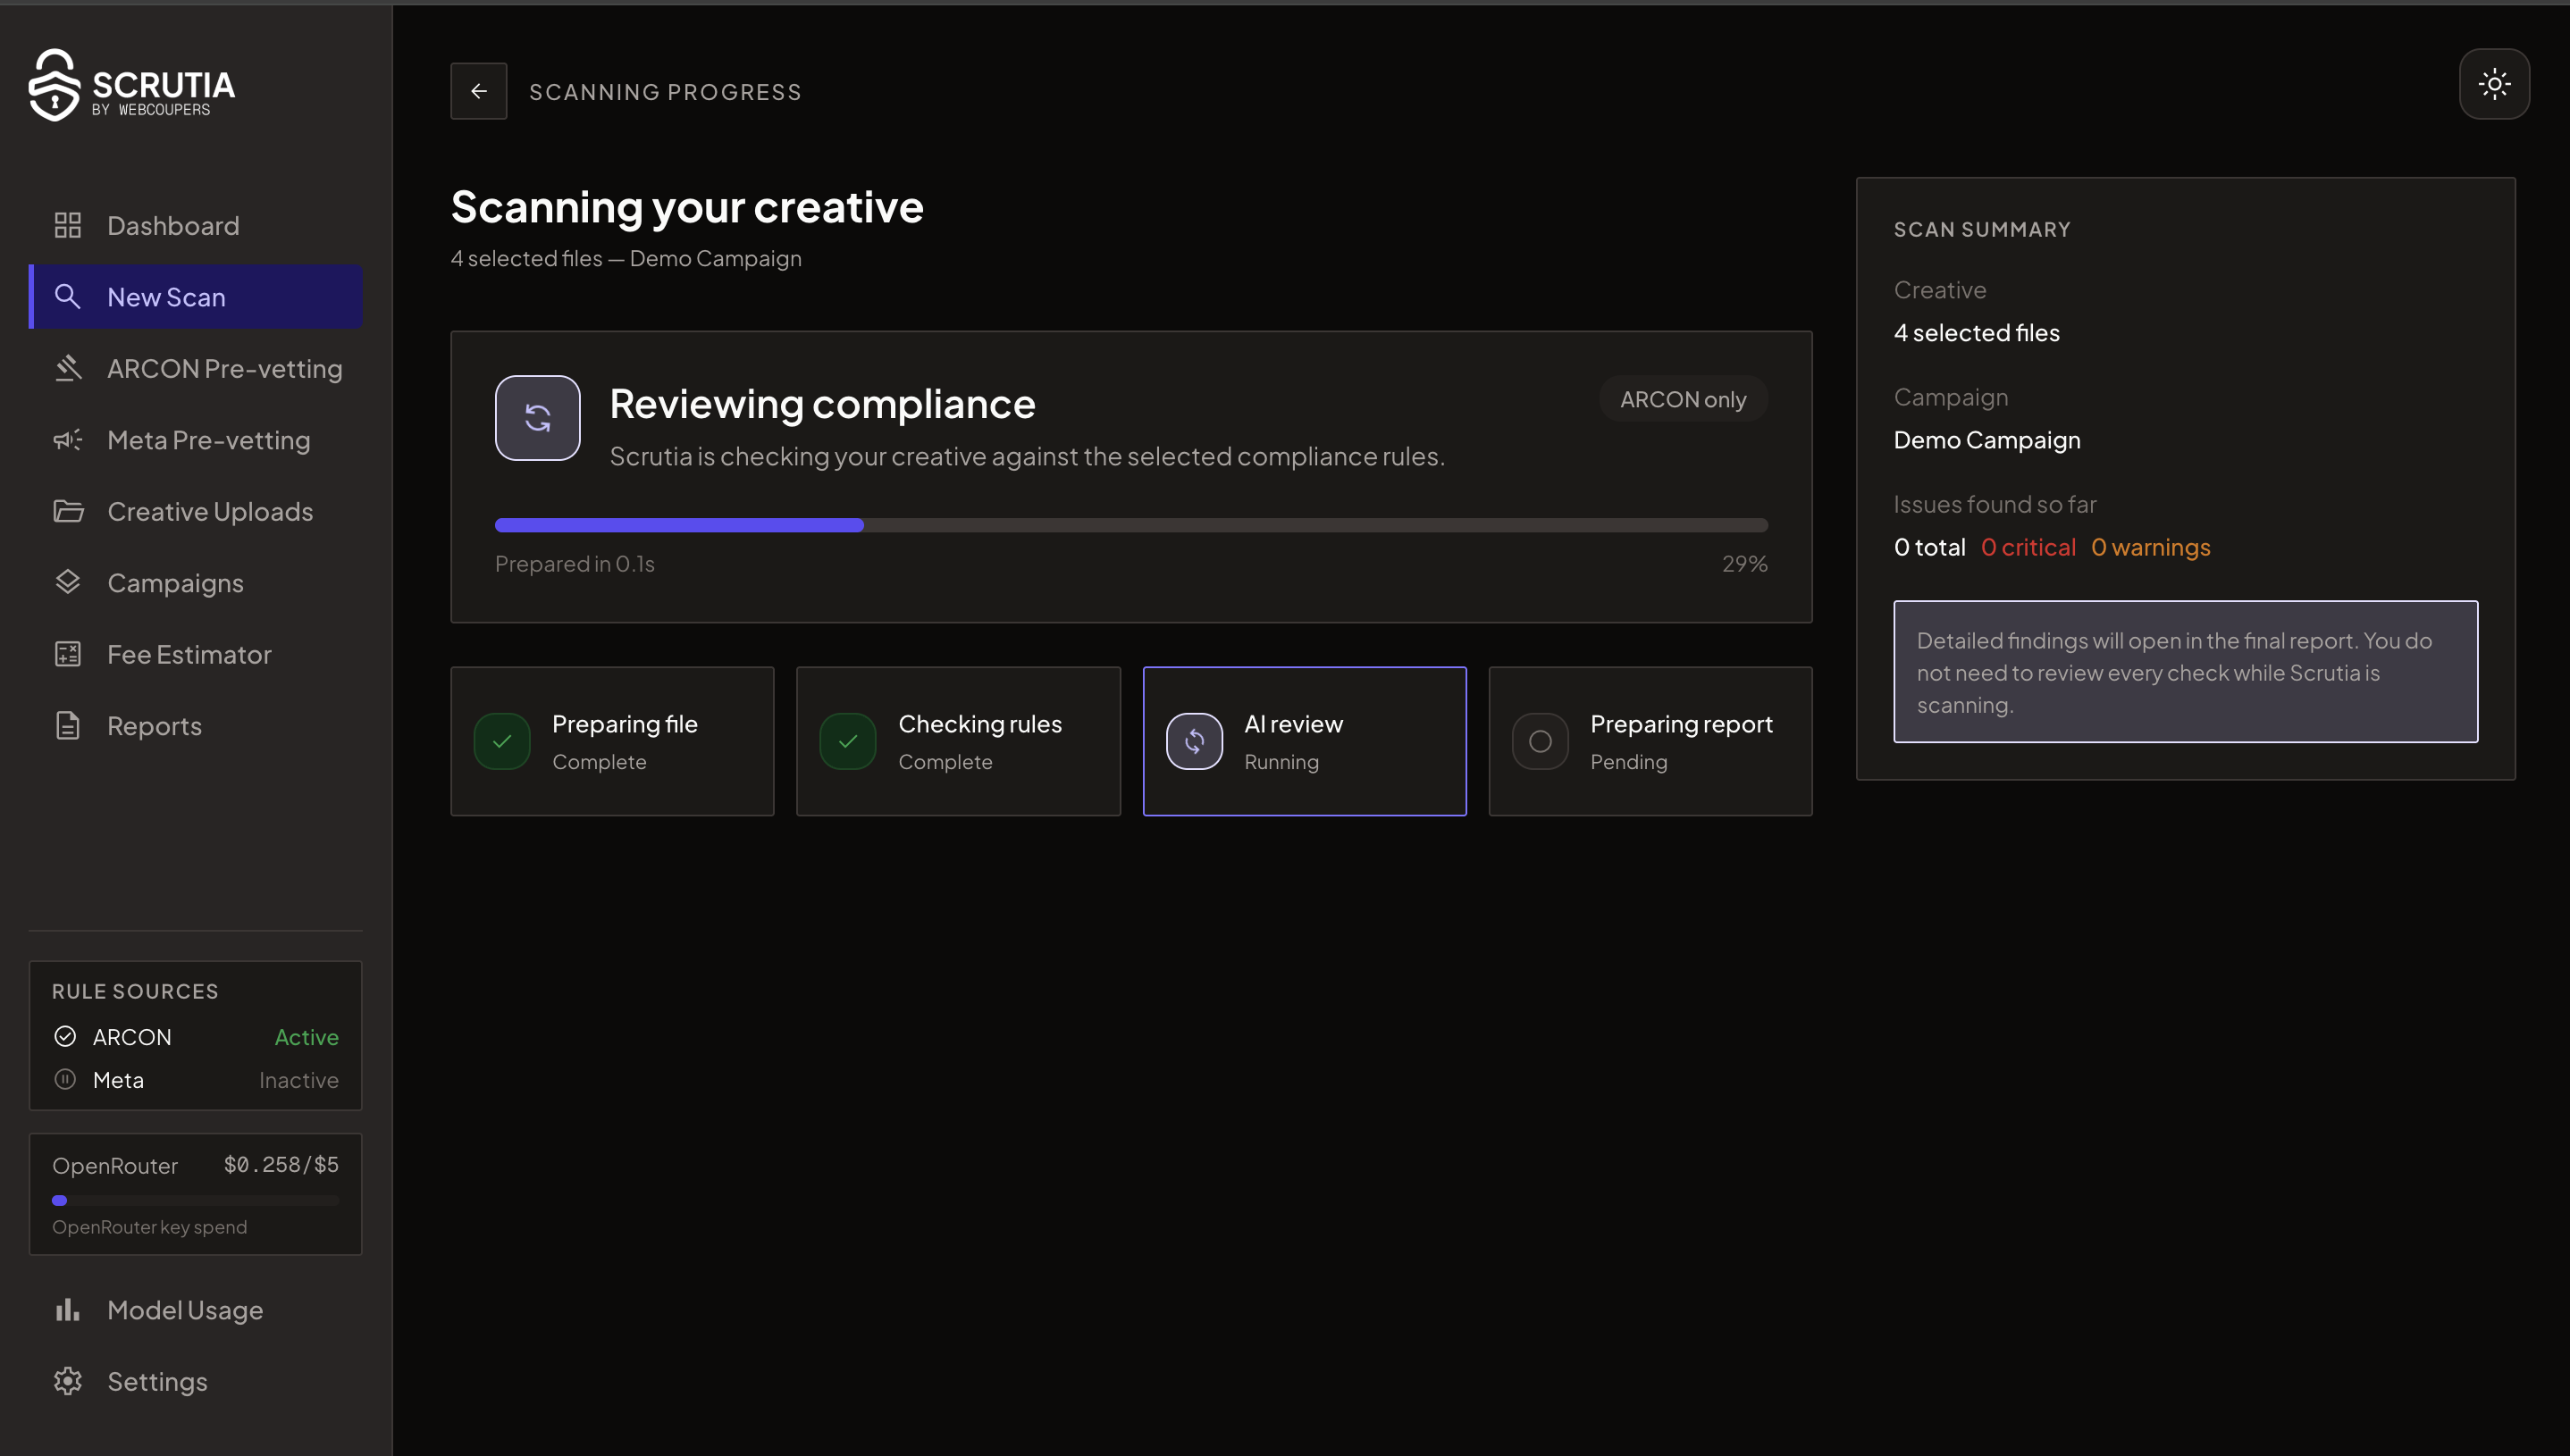This screenshot has height=1456, width=2570.
Task: Click Meta inactive pause circle icon
Action: coord(65,1079)
